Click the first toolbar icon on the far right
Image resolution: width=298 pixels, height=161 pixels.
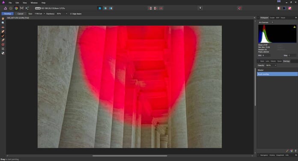coord(279,9)
